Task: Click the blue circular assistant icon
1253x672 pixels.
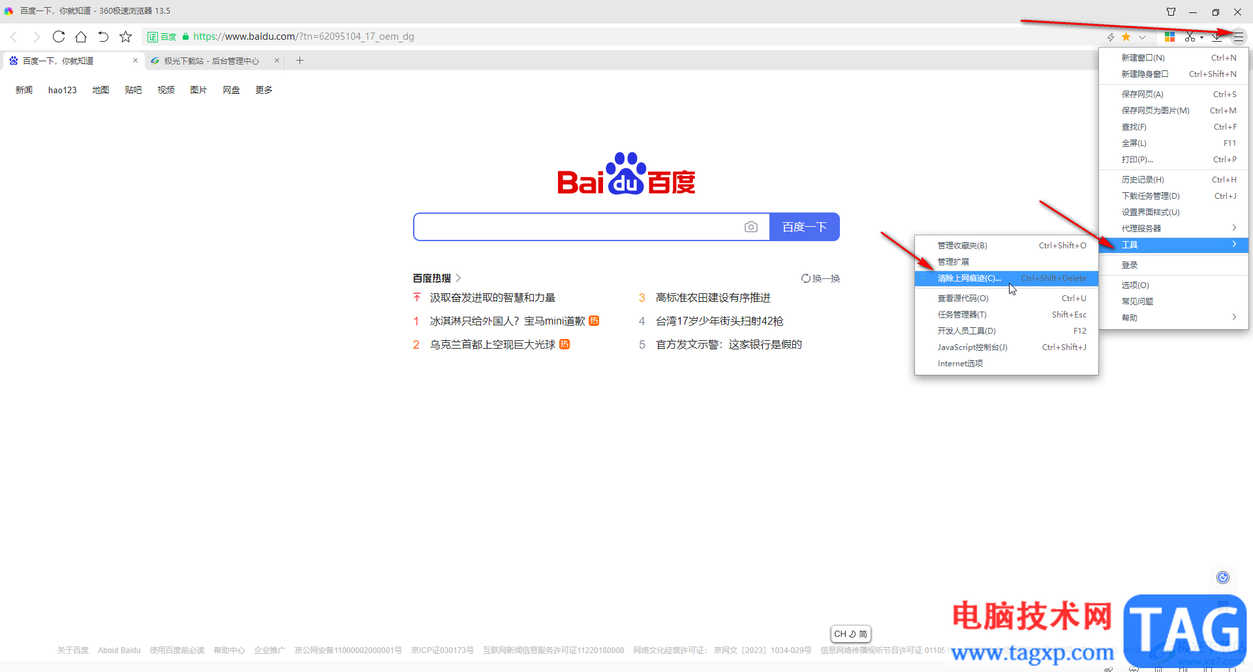Action: coord(1223,577)
